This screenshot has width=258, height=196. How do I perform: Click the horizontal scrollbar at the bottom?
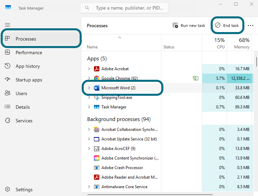click(x=150, y=195)
